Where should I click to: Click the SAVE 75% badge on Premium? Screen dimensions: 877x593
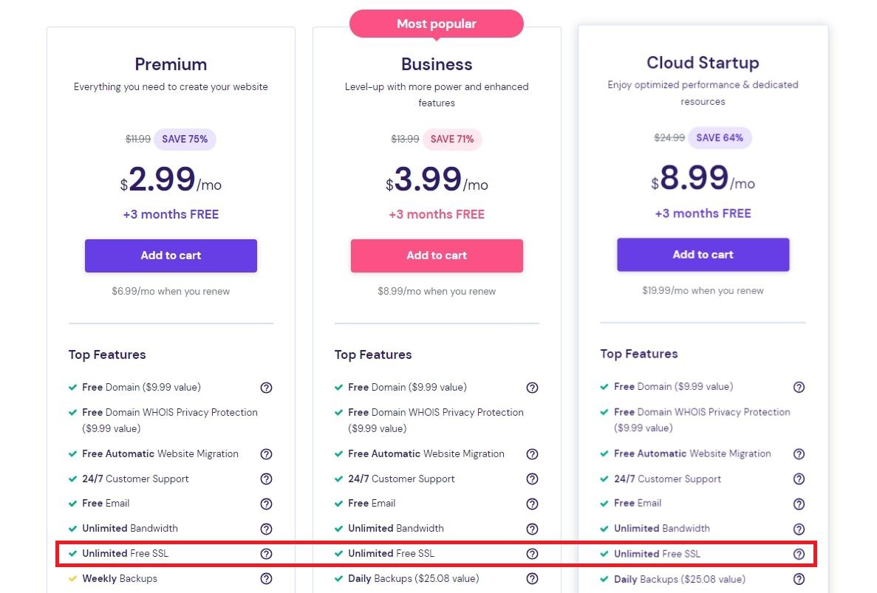pyautogui.click(x=185, y=139)
